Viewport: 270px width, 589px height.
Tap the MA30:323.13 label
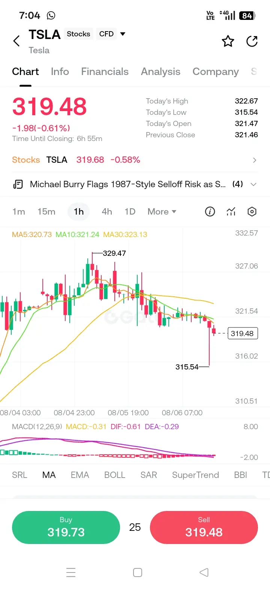[x=125, y=234]
